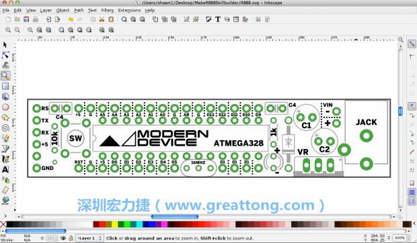Toggle enable snapping button
The width and height of the screenshot is (417, 243).
tap(412, 44)
